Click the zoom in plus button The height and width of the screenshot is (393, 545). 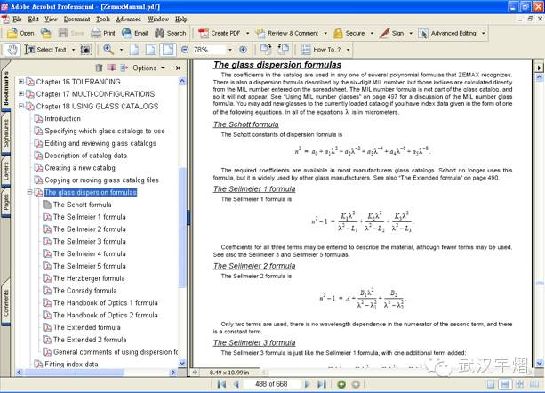coord(244,50)
